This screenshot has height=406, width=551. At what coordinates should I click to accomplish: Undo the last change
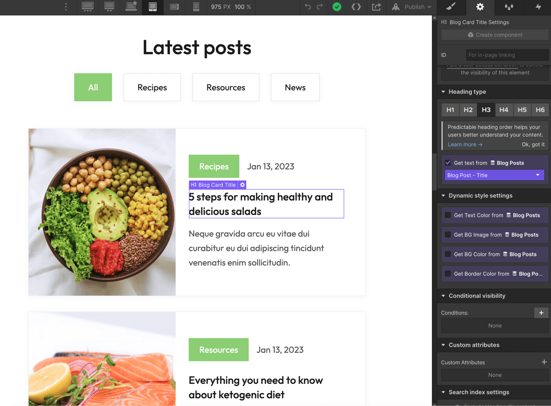[307, 7]
